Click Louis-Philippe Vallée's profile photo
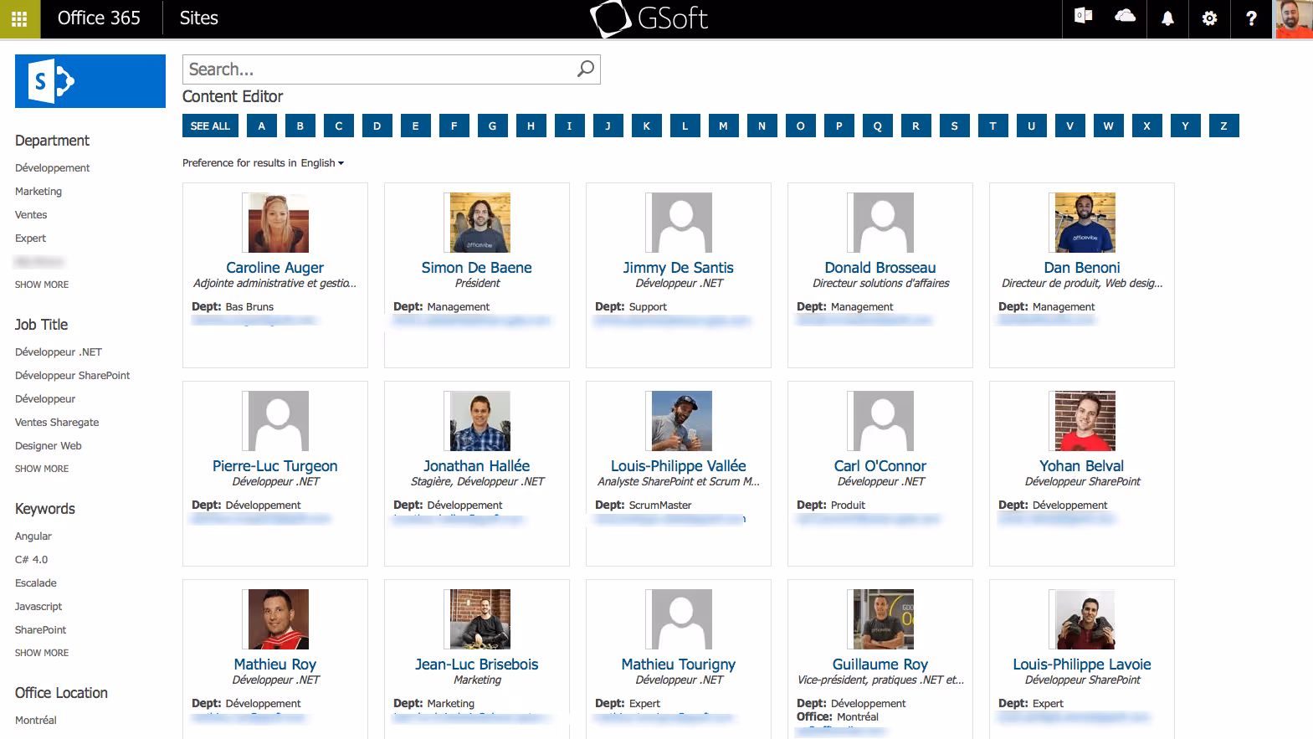Viewport: 1313px width, 739px height. coord(682,421)
